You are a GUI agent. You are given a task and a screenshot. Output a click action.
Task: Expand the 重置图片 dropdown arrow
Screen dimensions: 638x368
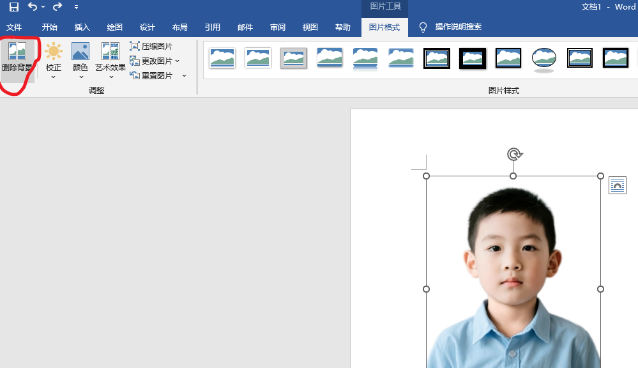point(185,75)
